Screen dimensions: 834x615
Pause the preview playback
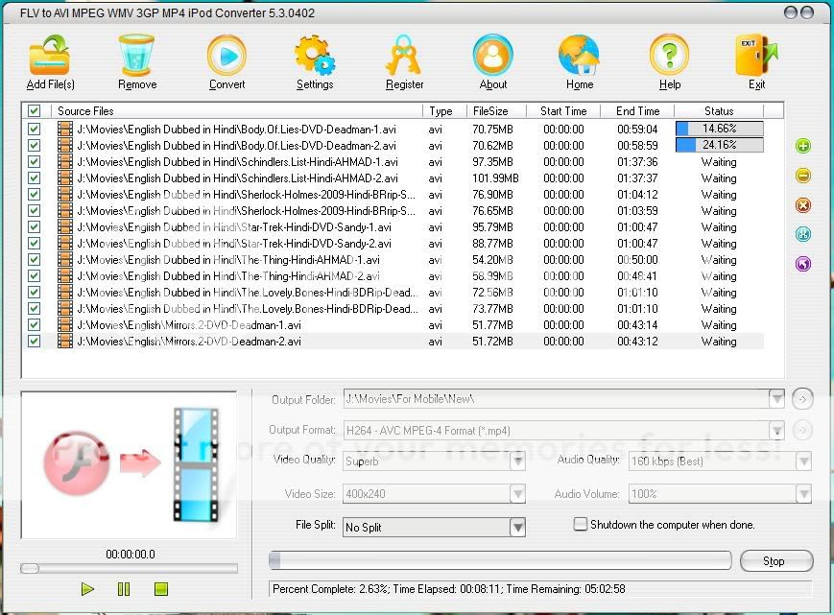124,589
